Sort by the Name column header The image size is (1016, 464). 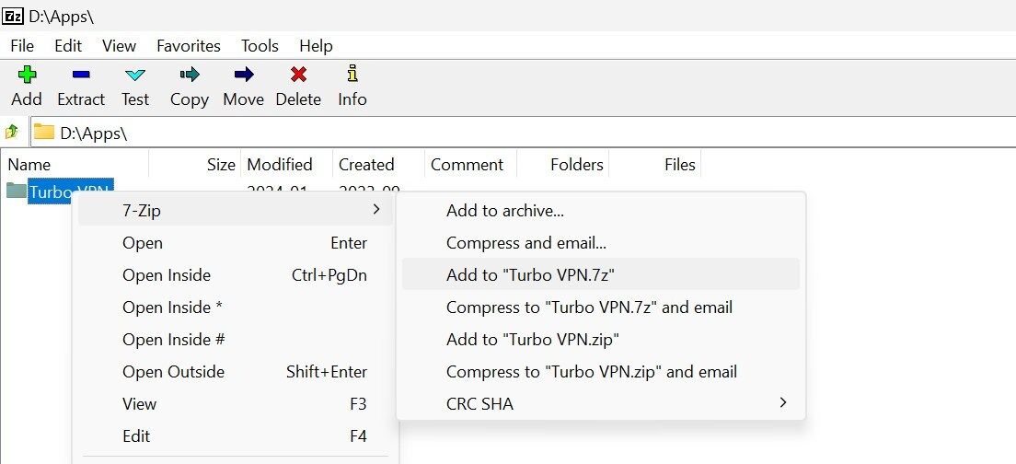click(x=75, y=165)
